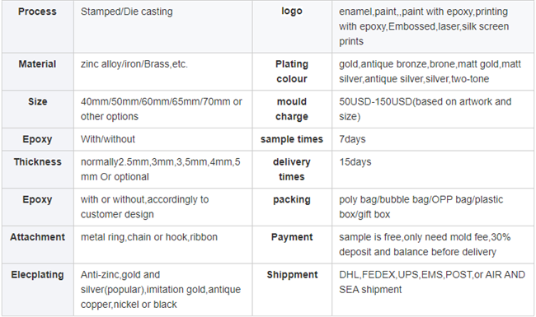Select the 40mm/50mm/60mm size options cell
The height and width of the screenshot is (317, 536).
pos(163,110)
